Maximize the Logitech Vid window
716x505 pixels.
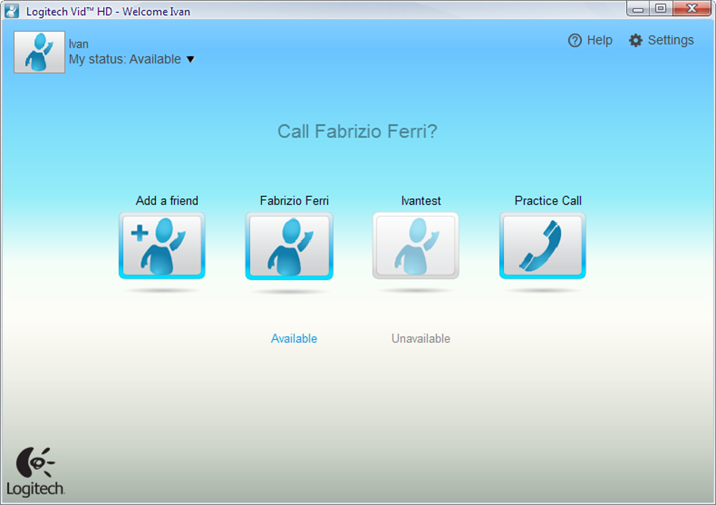pyautogui.click(x=661, y=8)
